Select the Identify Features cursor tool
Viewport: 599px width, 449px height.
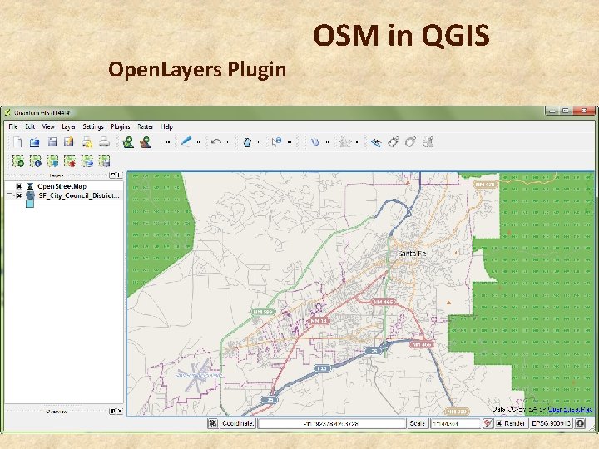(276, 142)
